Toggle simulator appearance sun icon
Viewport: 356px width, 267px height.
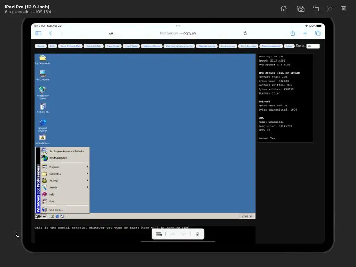[330, 9]
